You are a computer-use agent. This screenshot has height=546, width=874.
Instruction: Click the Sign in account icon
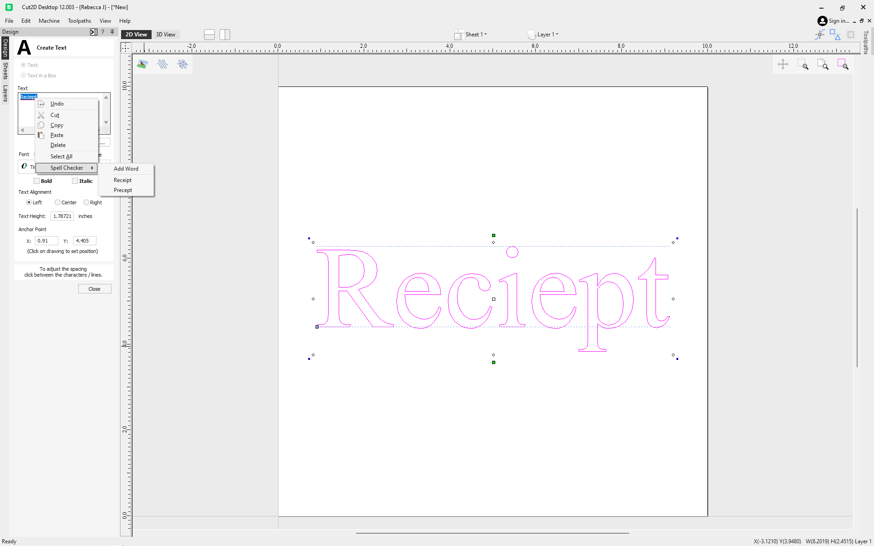tap(822, 21)
